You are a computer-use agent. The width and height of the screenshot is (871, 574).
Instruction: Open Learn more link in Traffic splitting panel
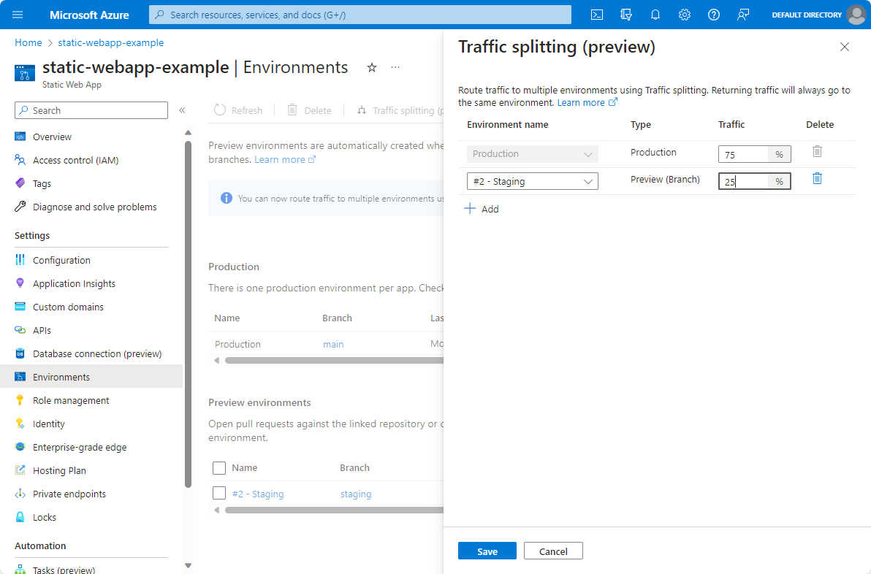(x=587, y=103)
